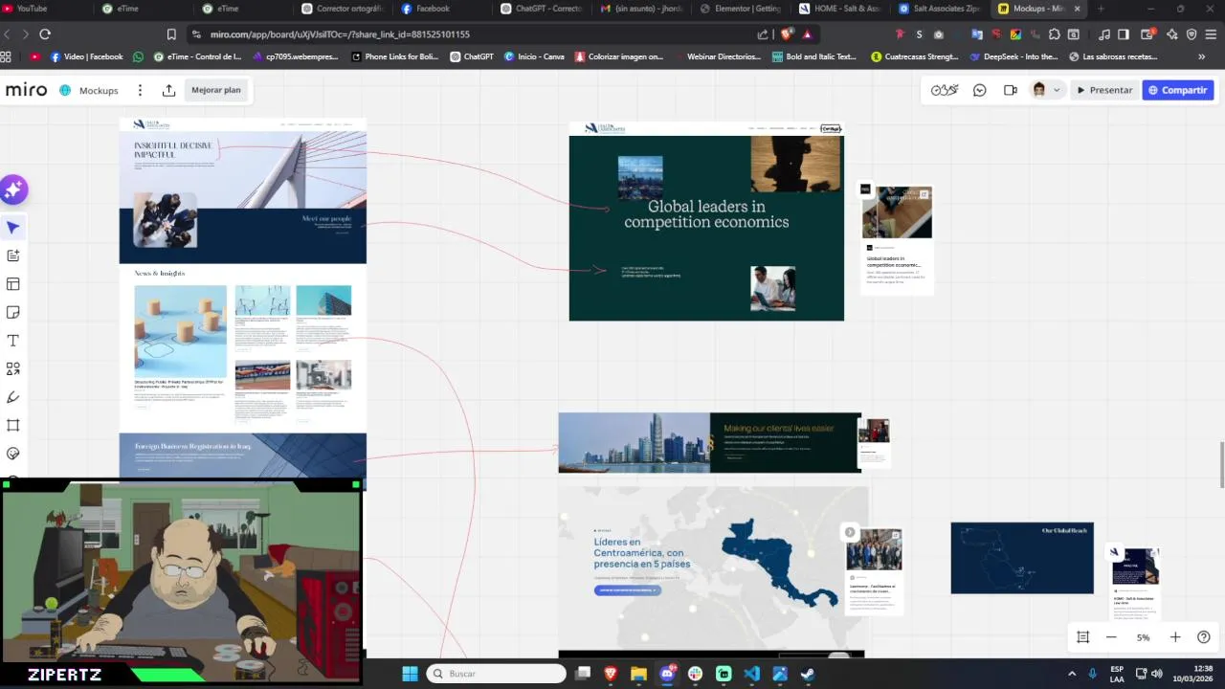The height and width of the screenshot is (689, 1225).
Task: Reload the page in browser
Action: 45,33
